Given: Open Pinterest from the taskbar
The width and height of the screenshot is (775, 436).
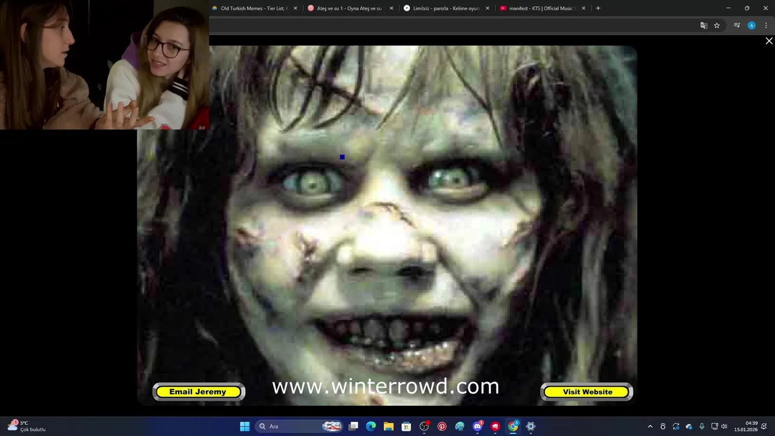Looking at the screenshot, I should (442, 426).
